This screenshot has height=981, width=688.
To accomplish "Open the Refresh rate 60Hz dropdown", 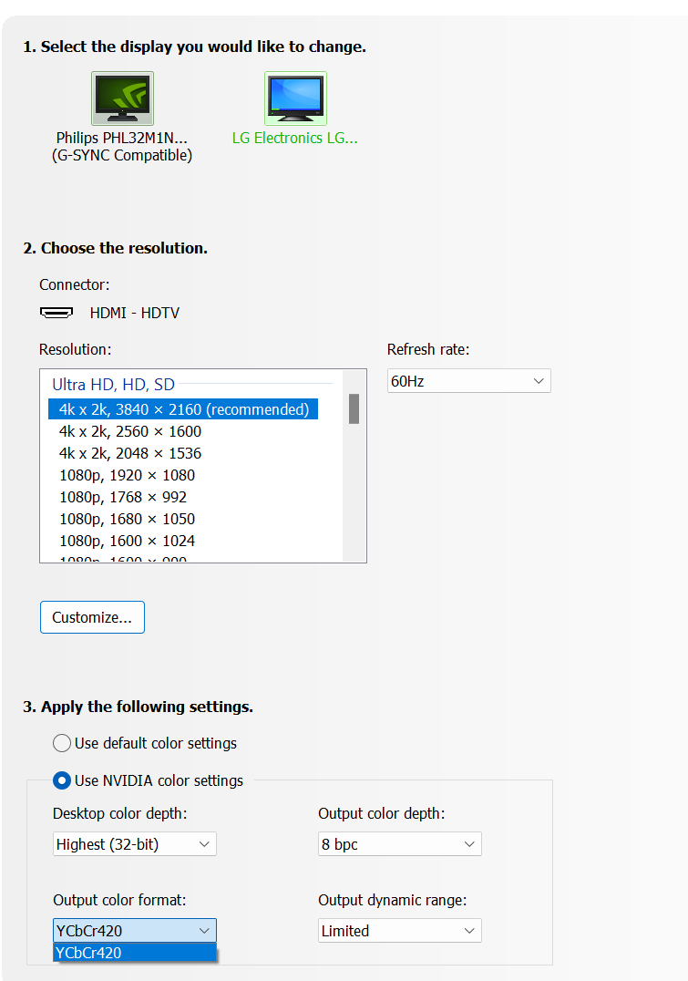I will point(468,381).
